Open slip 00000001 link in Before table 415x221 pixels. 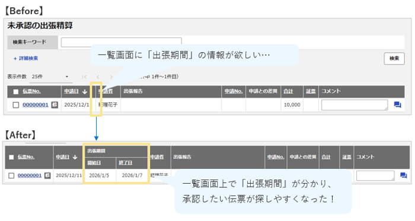tap(36, 105)
